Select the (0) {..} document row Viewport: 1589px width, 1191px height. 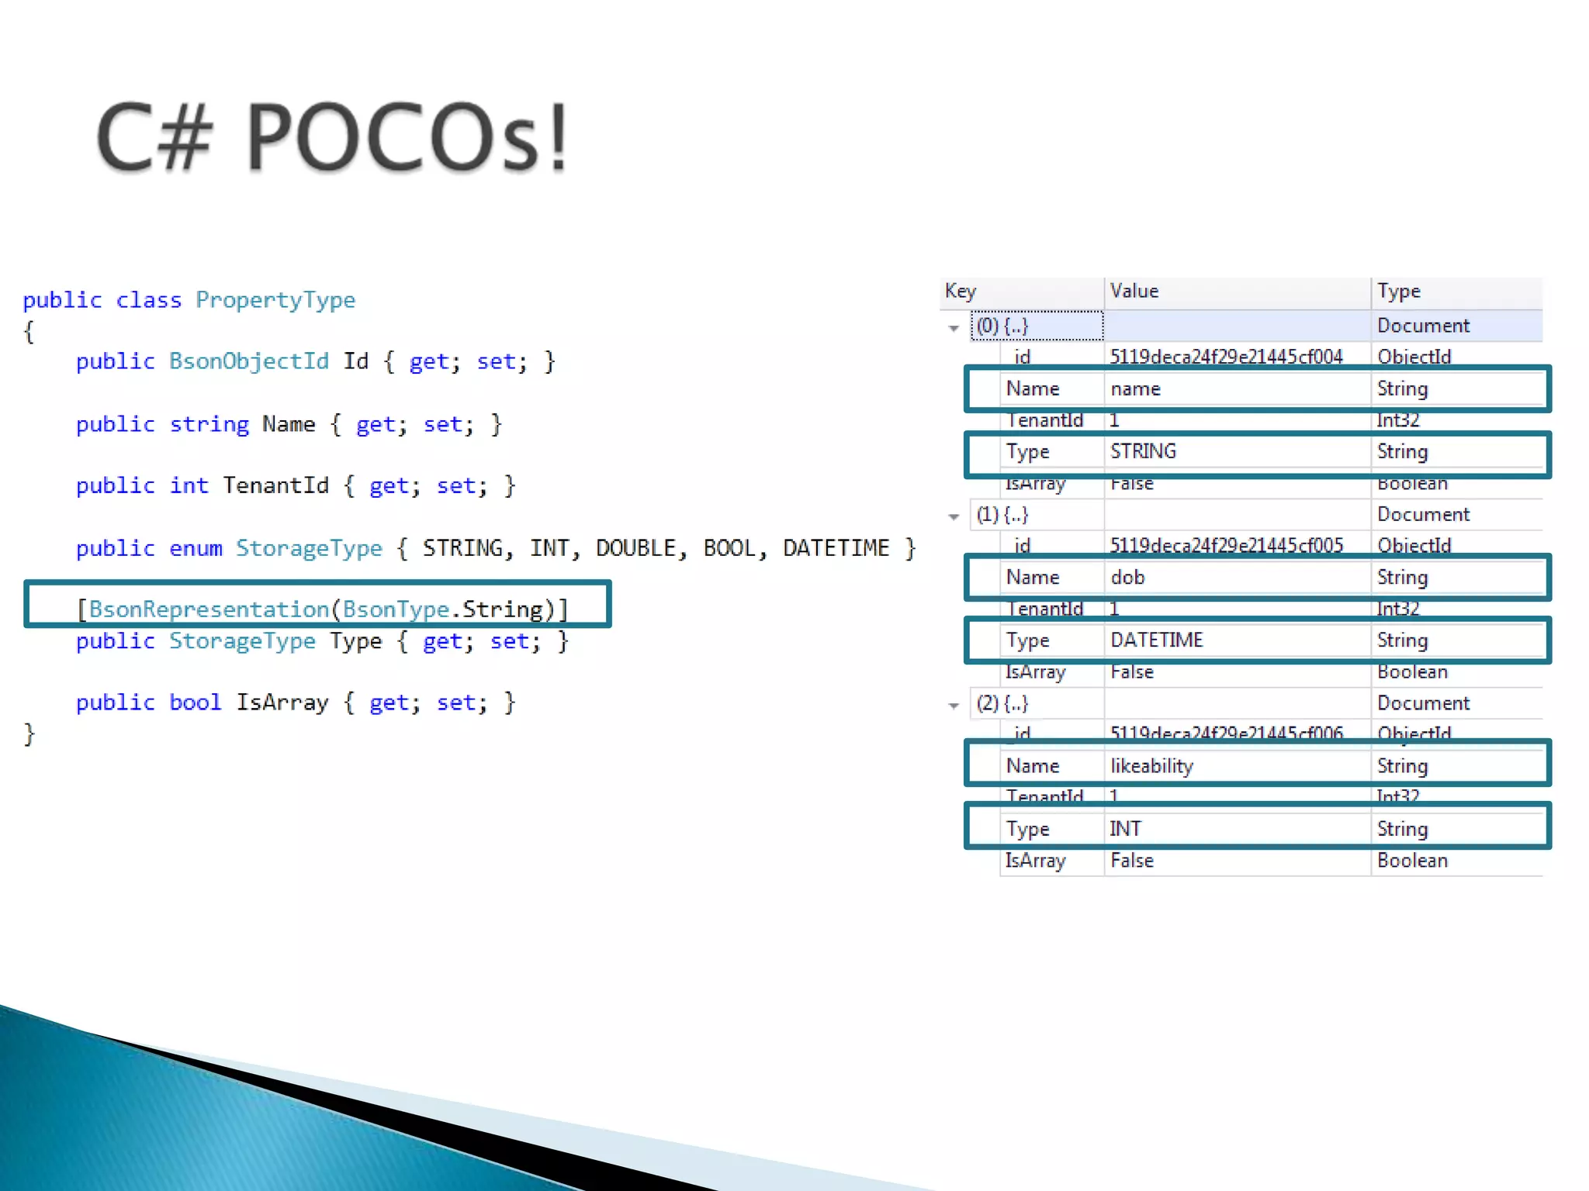(x=1002, y=326)
